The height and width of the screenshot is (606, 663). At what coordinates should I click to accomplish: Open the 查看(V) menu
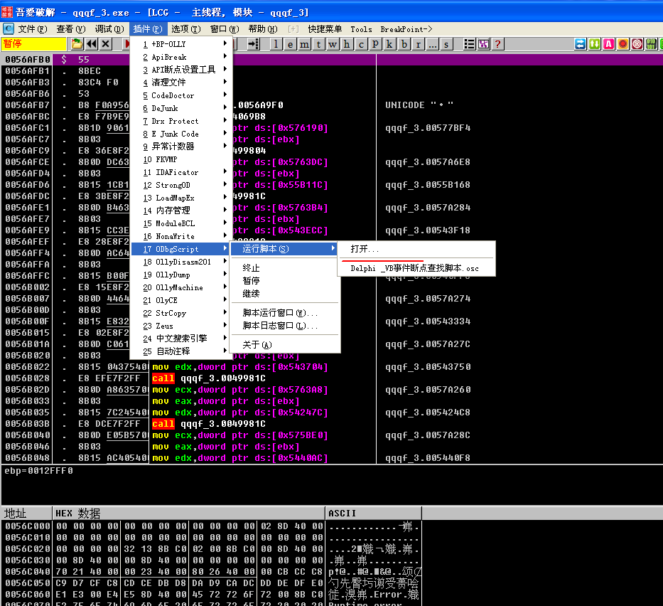click(70, 28)
